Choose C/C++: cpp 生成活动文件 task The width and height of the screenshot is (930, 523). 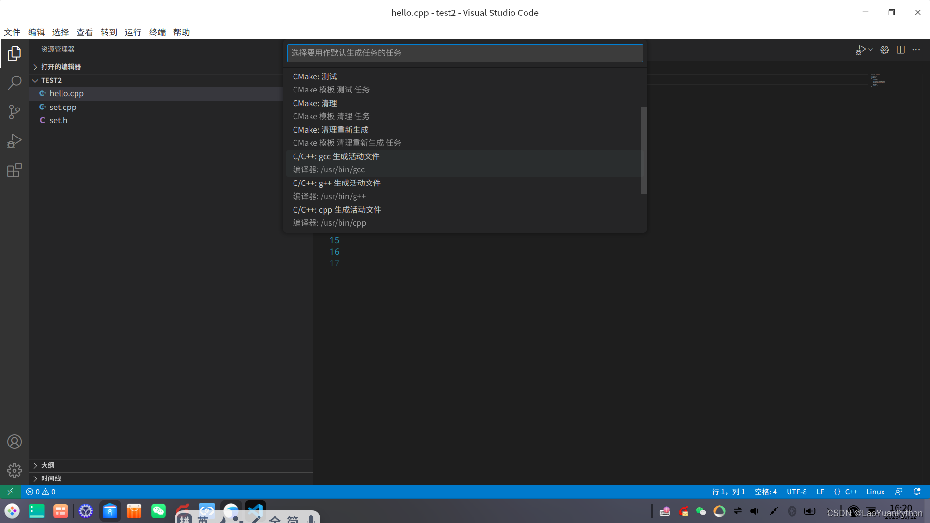[x=463, y=216]
